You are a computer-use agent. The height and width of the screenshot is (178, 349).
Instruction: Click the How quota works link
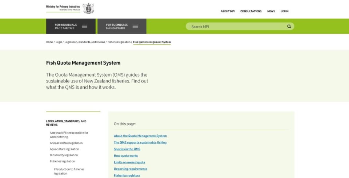(126, 155)
